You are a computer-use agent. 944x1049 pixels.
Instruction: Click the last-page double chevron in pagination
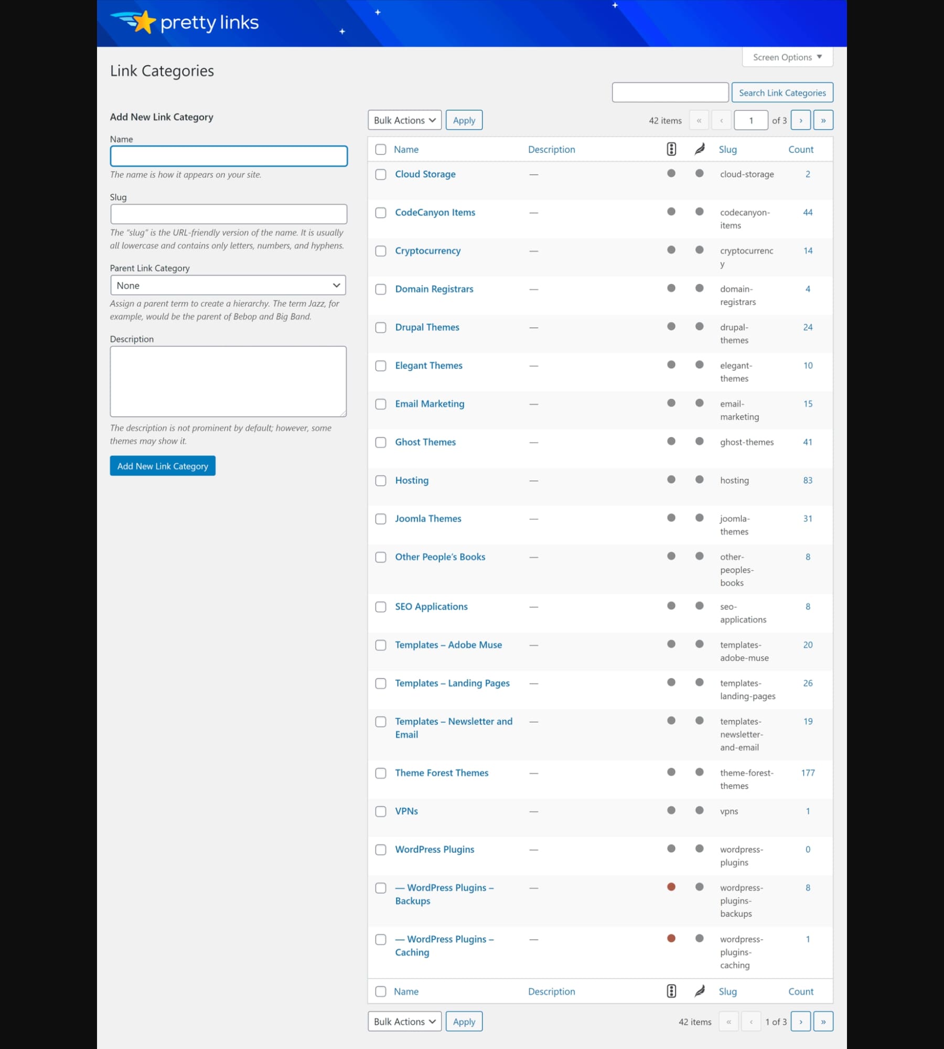pyautogui.click(x=823, y=120)
